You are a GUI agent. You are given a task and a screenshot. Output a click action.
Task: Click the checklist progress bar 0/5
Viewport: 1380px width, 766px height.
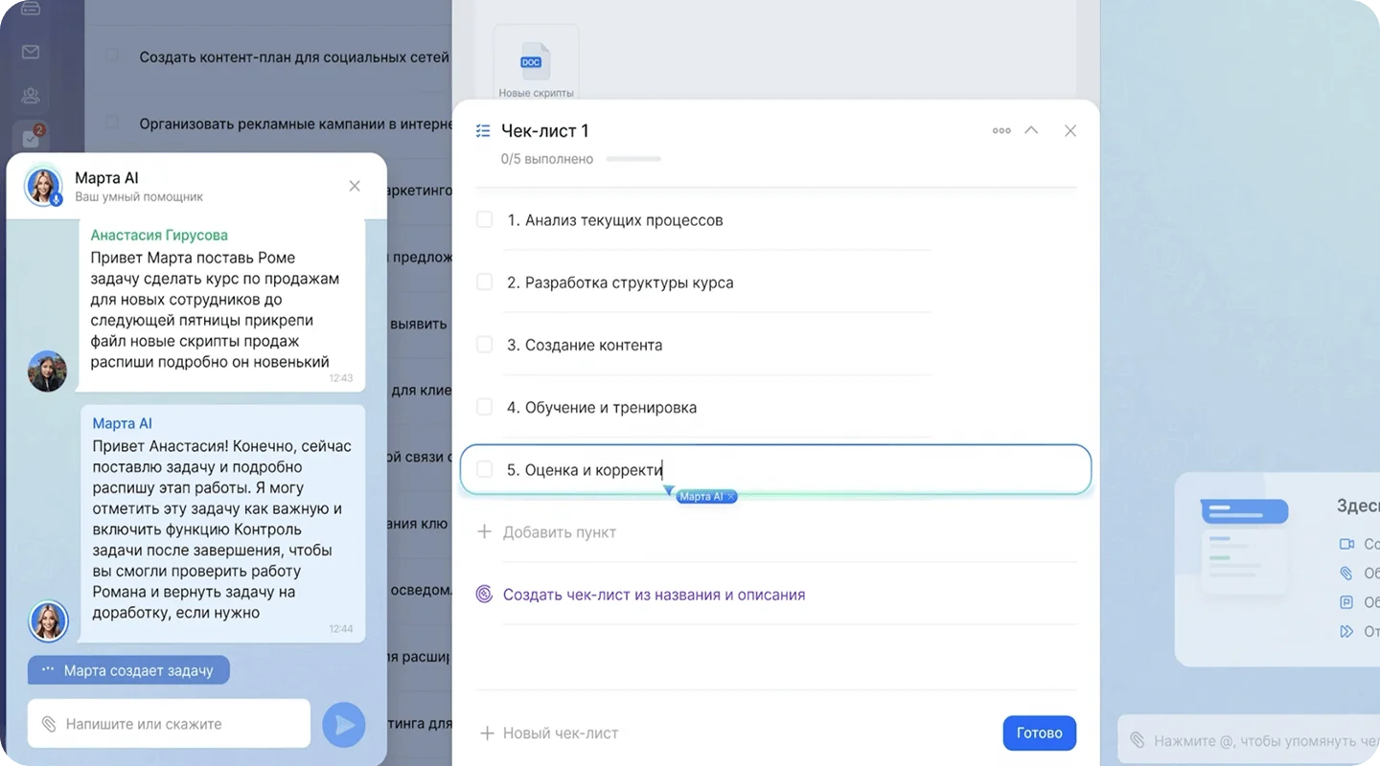[x=633, y=159]
